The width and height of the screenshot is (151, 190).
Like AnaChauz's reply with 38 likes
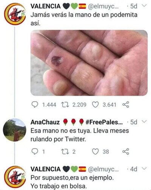pyautogui.click(x=96, y=151)
